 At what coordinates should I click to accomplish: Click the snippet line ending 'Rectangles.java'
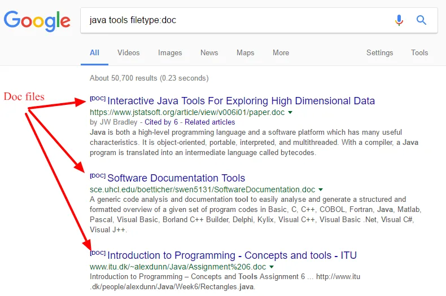click(172, 287)
